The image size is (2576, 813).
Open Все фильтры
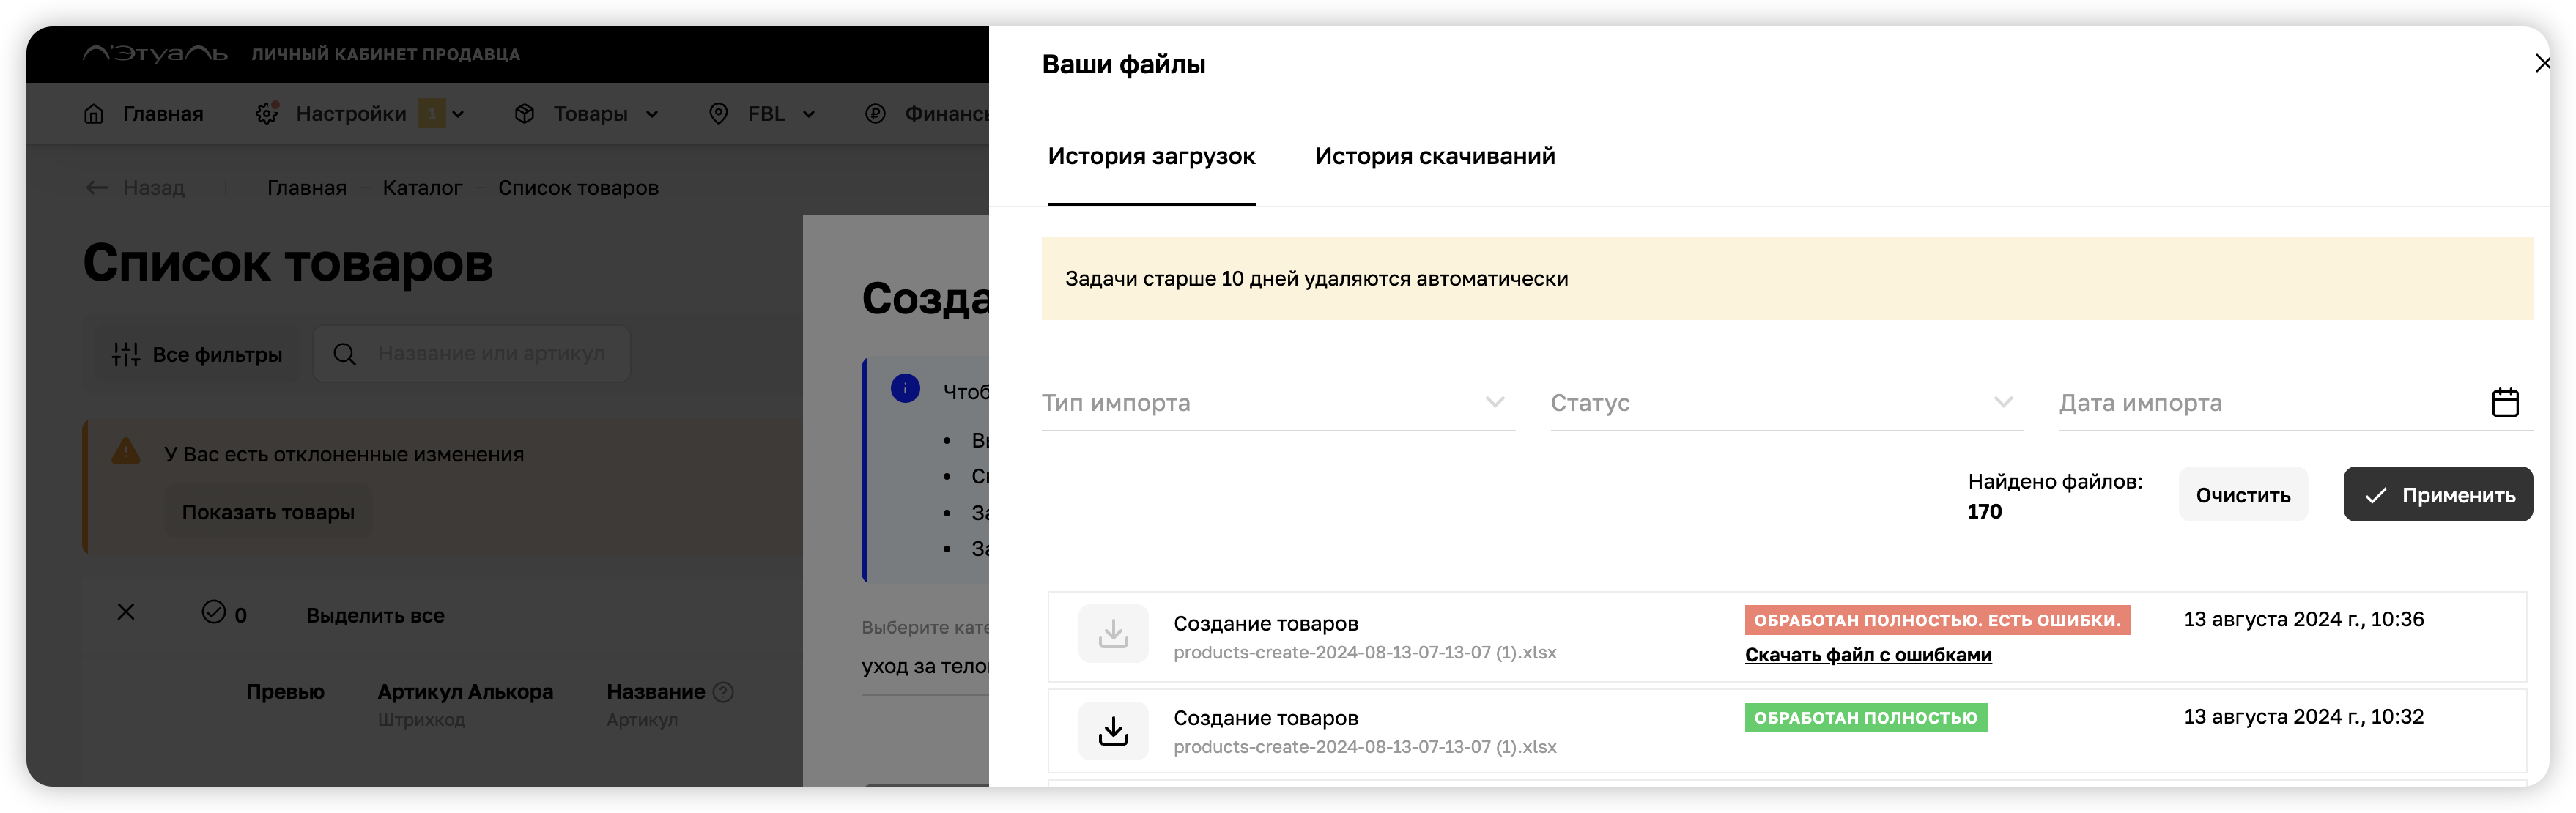pos(196,354)
